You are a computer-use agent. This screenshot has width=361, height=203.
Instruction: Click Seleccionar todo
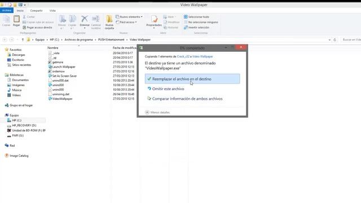[x=196, y=17]
